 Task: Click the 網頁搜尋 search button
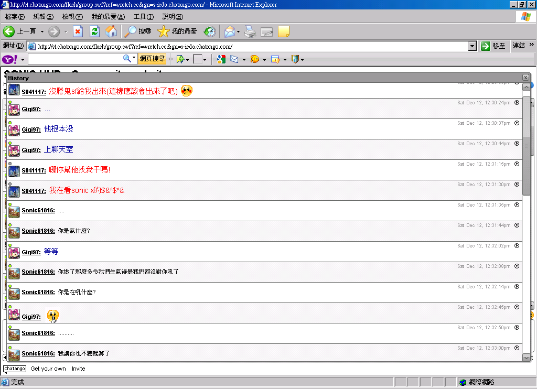click(152, 59)
